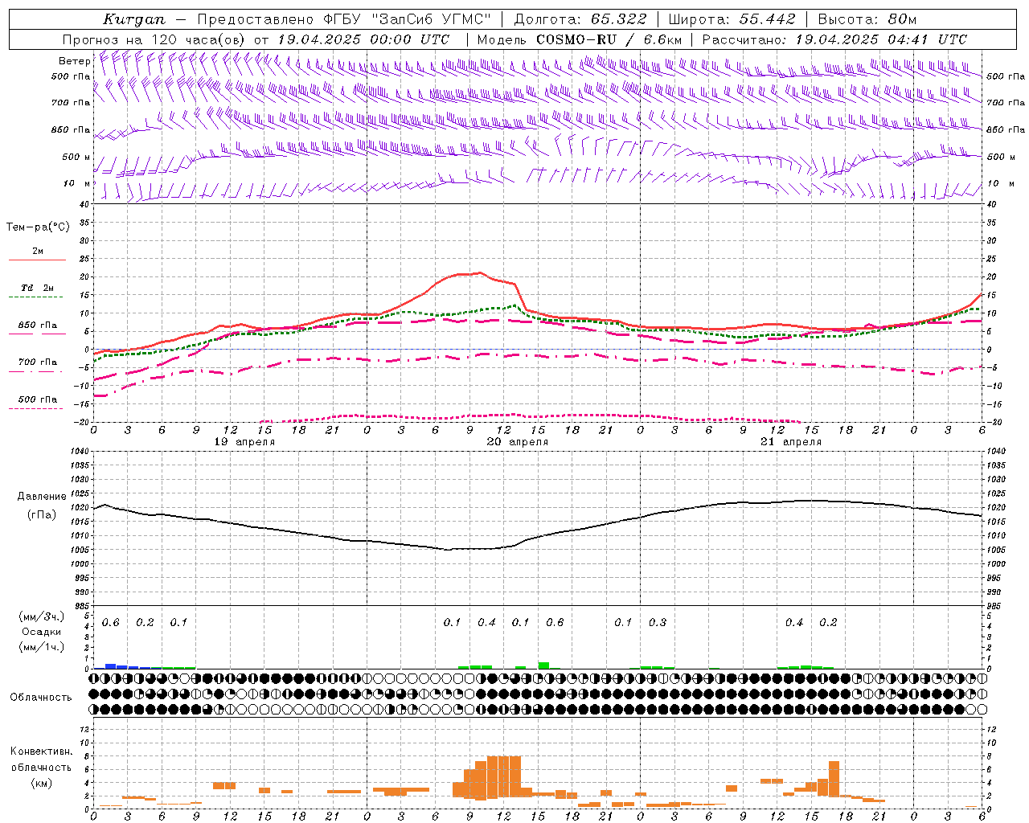Click the '500 гПа' temperature legend entry

pos(38,399)
